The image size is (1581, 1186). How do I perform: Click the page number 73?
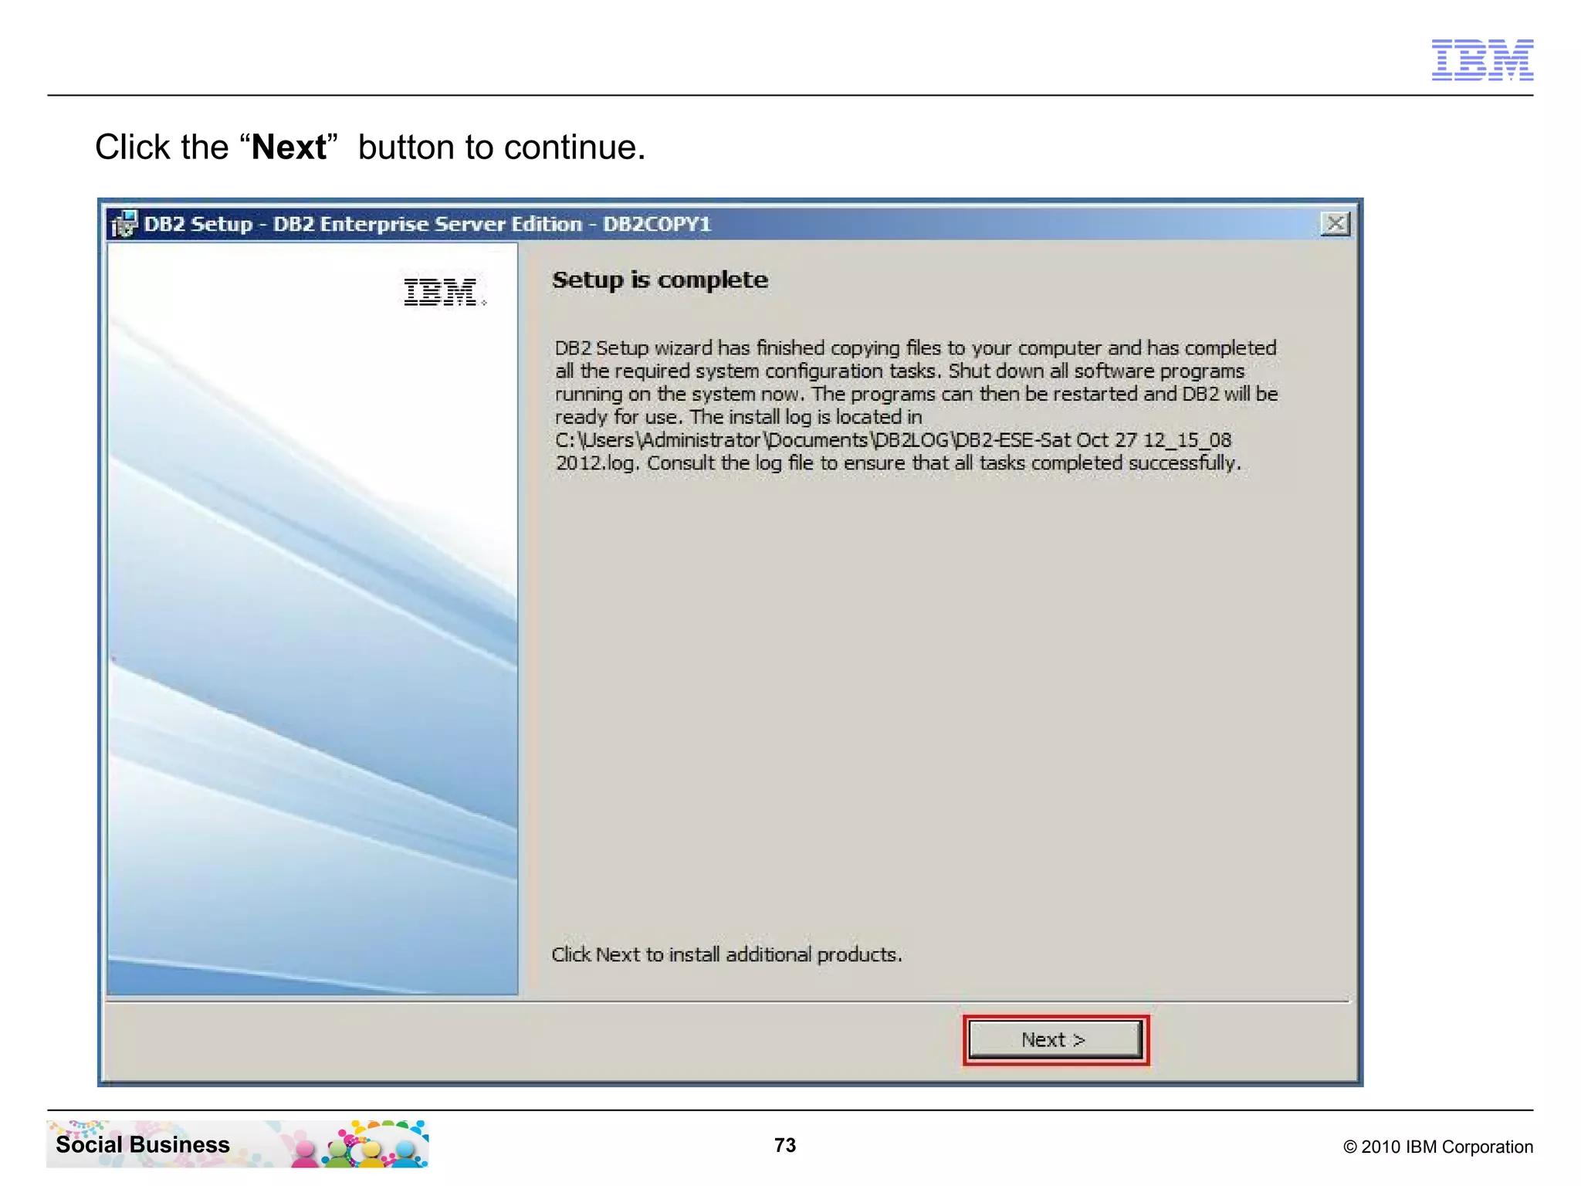785,1145
